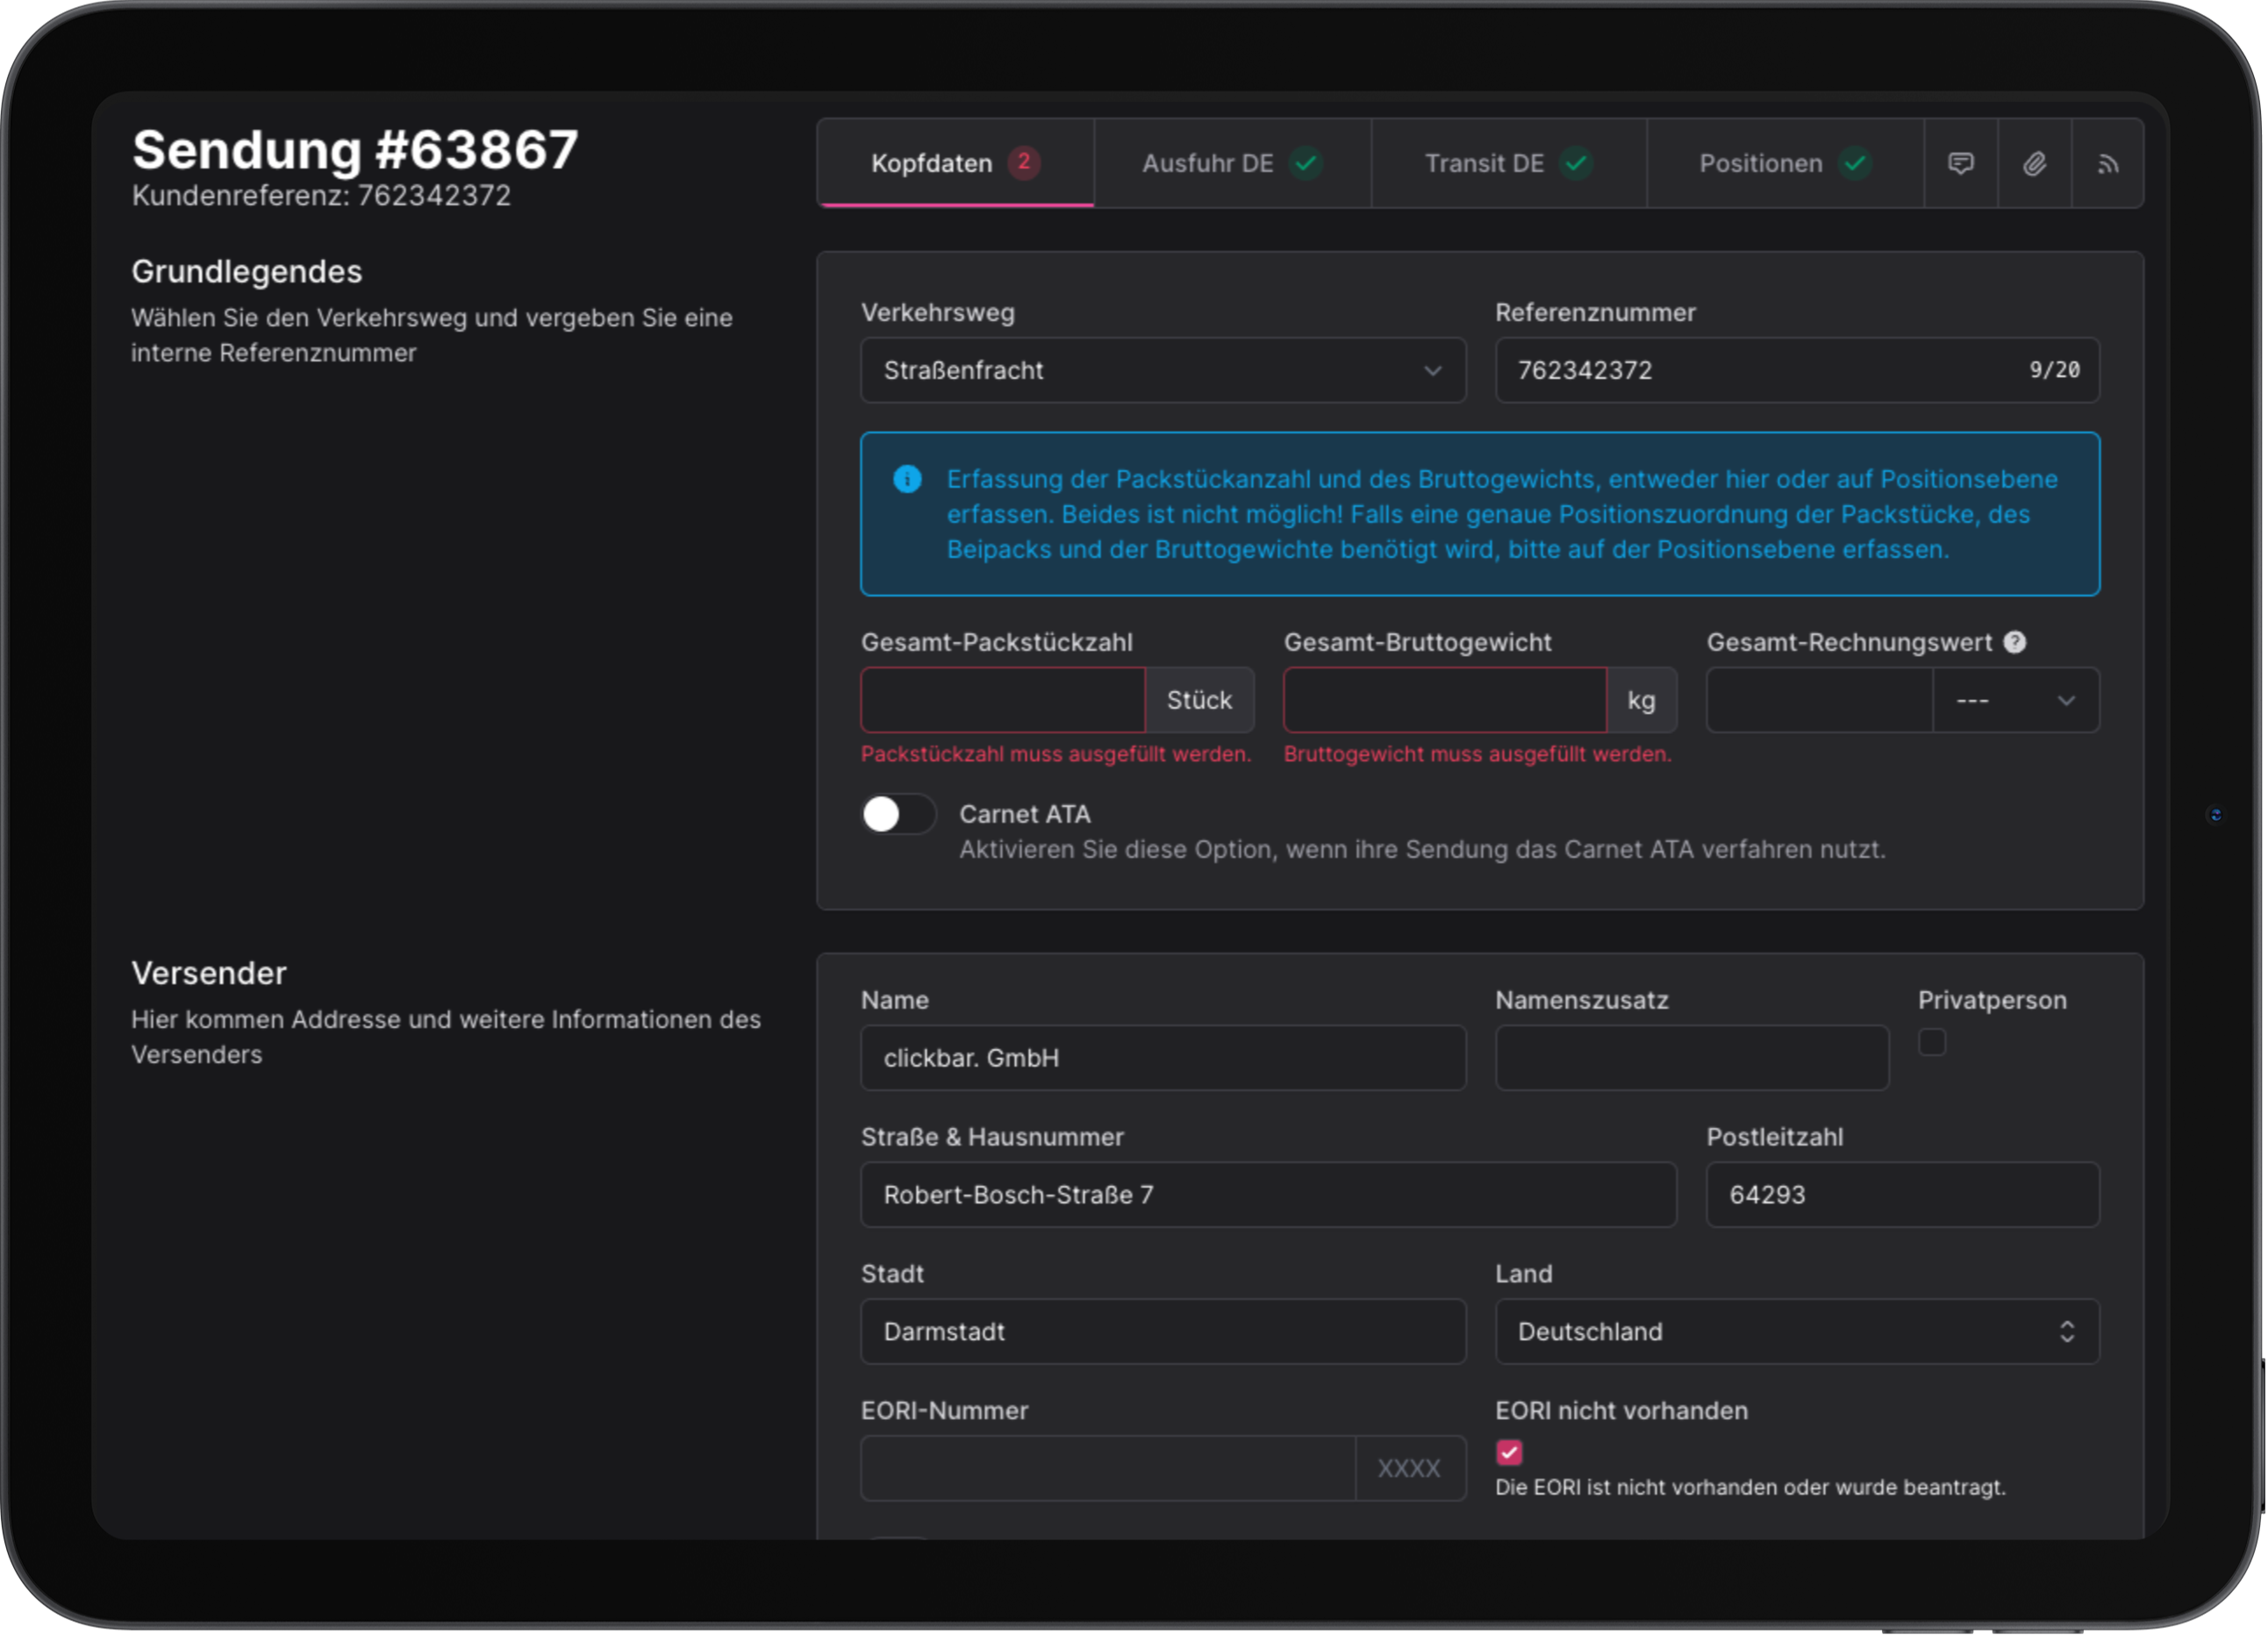Click the EORI-Nummer input field
The image size is (2268, 1635).
(x=1108, y=1468)
